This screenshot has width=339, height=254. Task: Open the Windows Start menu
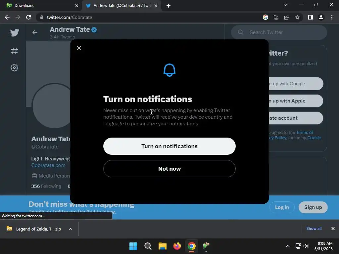click(133, 246)
